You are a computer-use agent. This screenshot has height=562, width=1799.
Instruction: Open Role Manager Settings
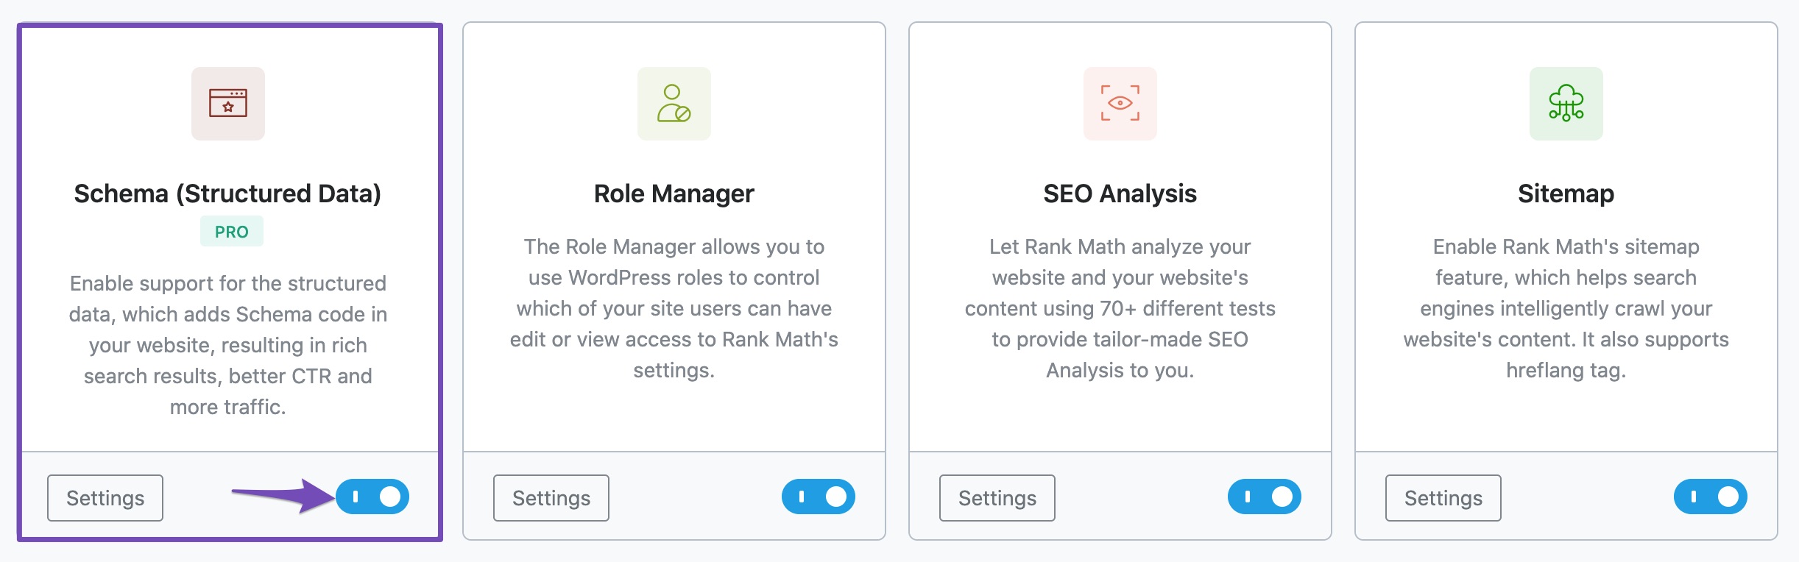point(551,498)
